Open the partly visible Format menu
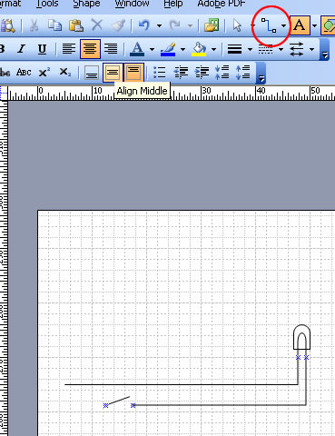The image size is (335, 436). [11, 4]
